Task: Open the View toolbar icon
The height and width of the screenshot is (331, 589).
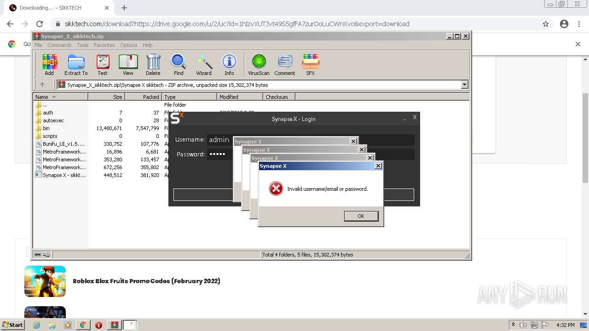Action: (x=128, y=65)
